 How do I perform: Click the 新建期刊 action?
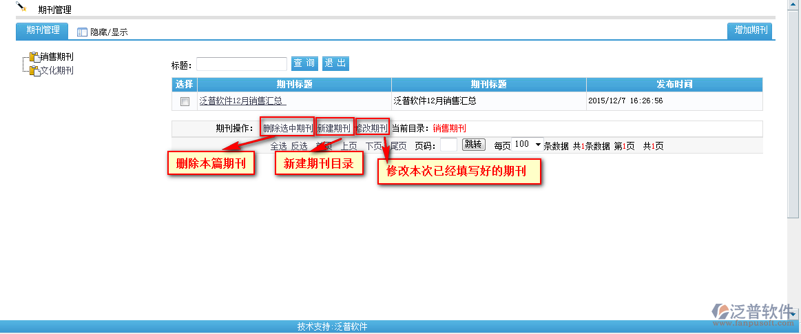point(335,128)
